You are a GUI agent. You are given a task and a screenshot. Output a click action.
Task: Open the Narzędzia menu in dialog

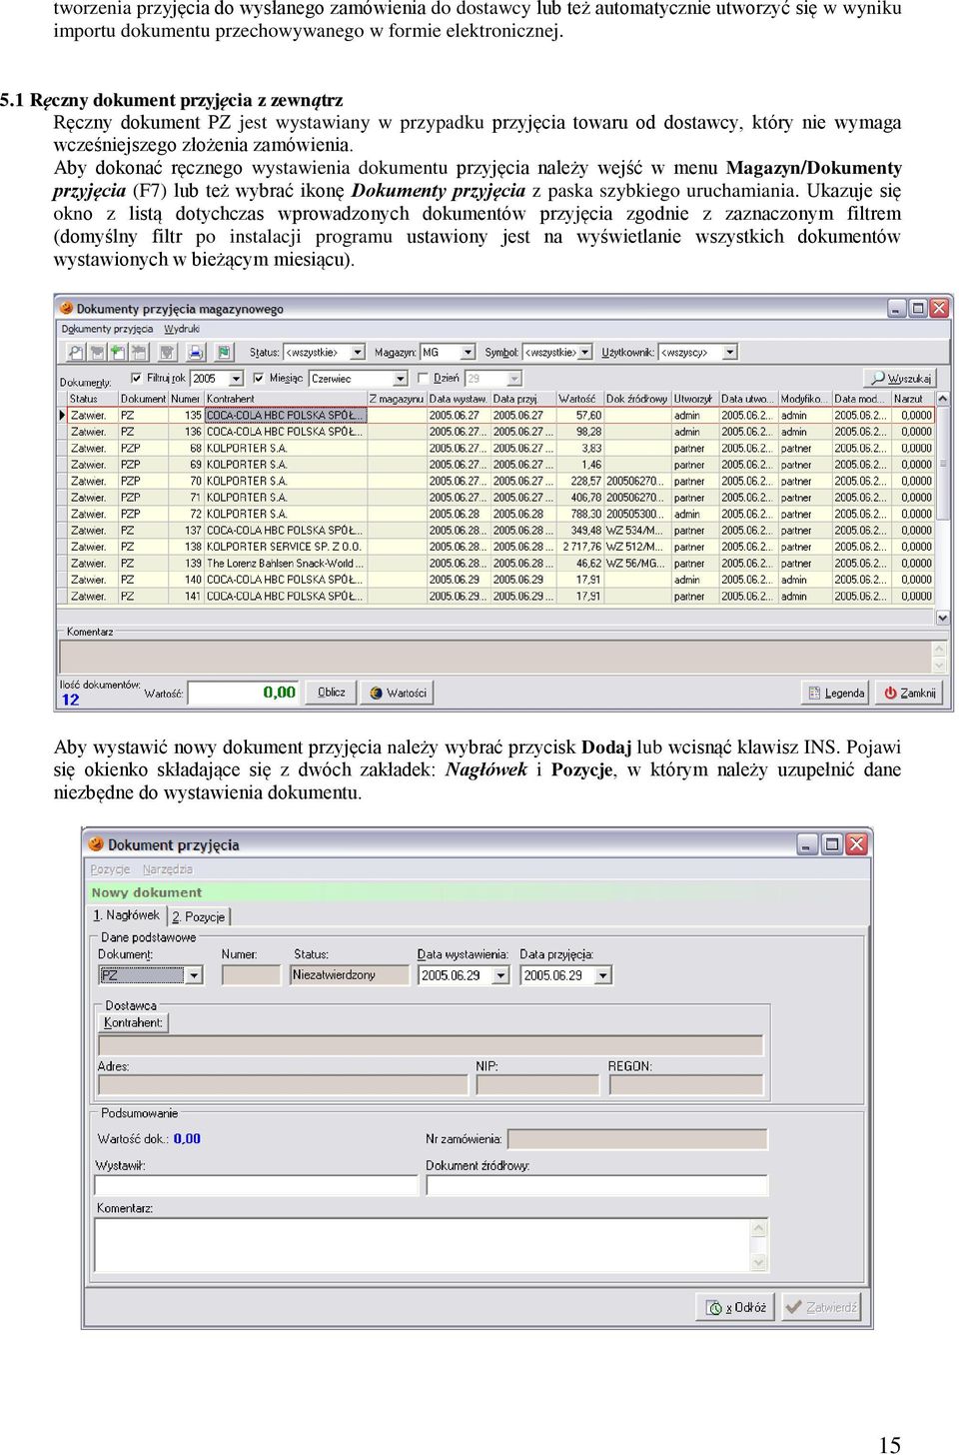coord(168,869)
